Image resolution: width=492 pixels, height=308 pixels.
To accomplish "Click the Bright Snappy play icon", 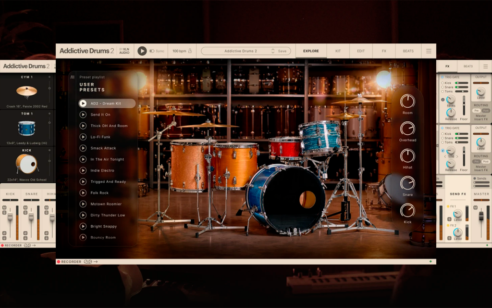I will pyautogui.click(x=83, y=226).
